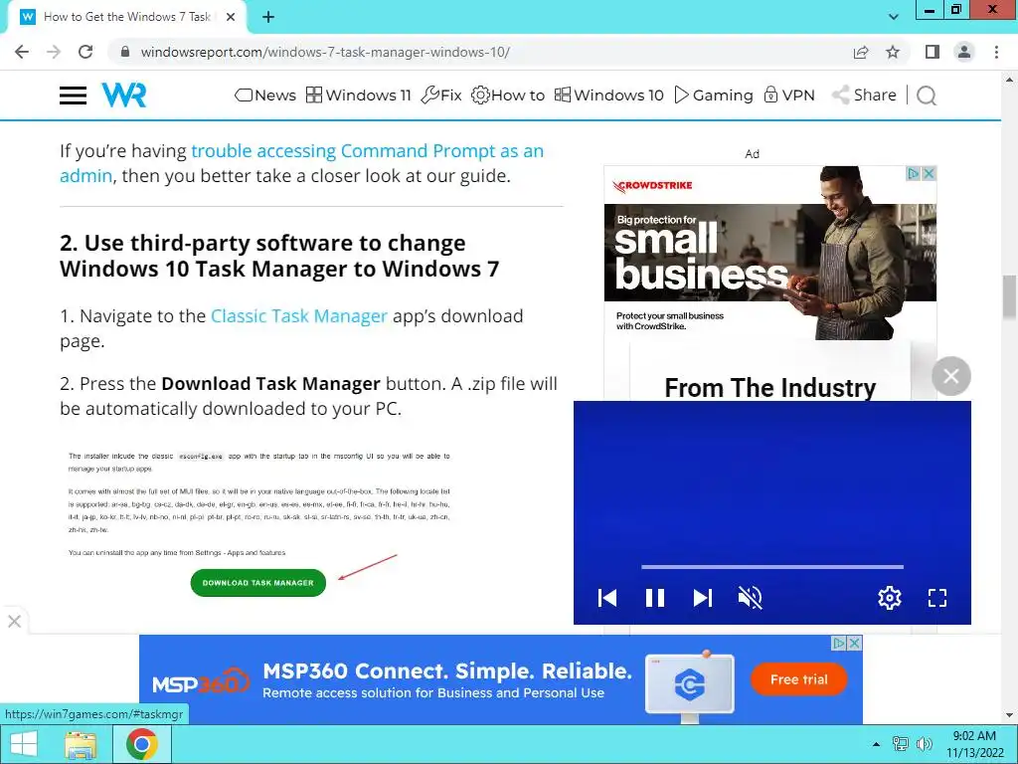1018x764 pixels.
Task: Click the CrowdStrike small business ad
Action: [770, 253]
